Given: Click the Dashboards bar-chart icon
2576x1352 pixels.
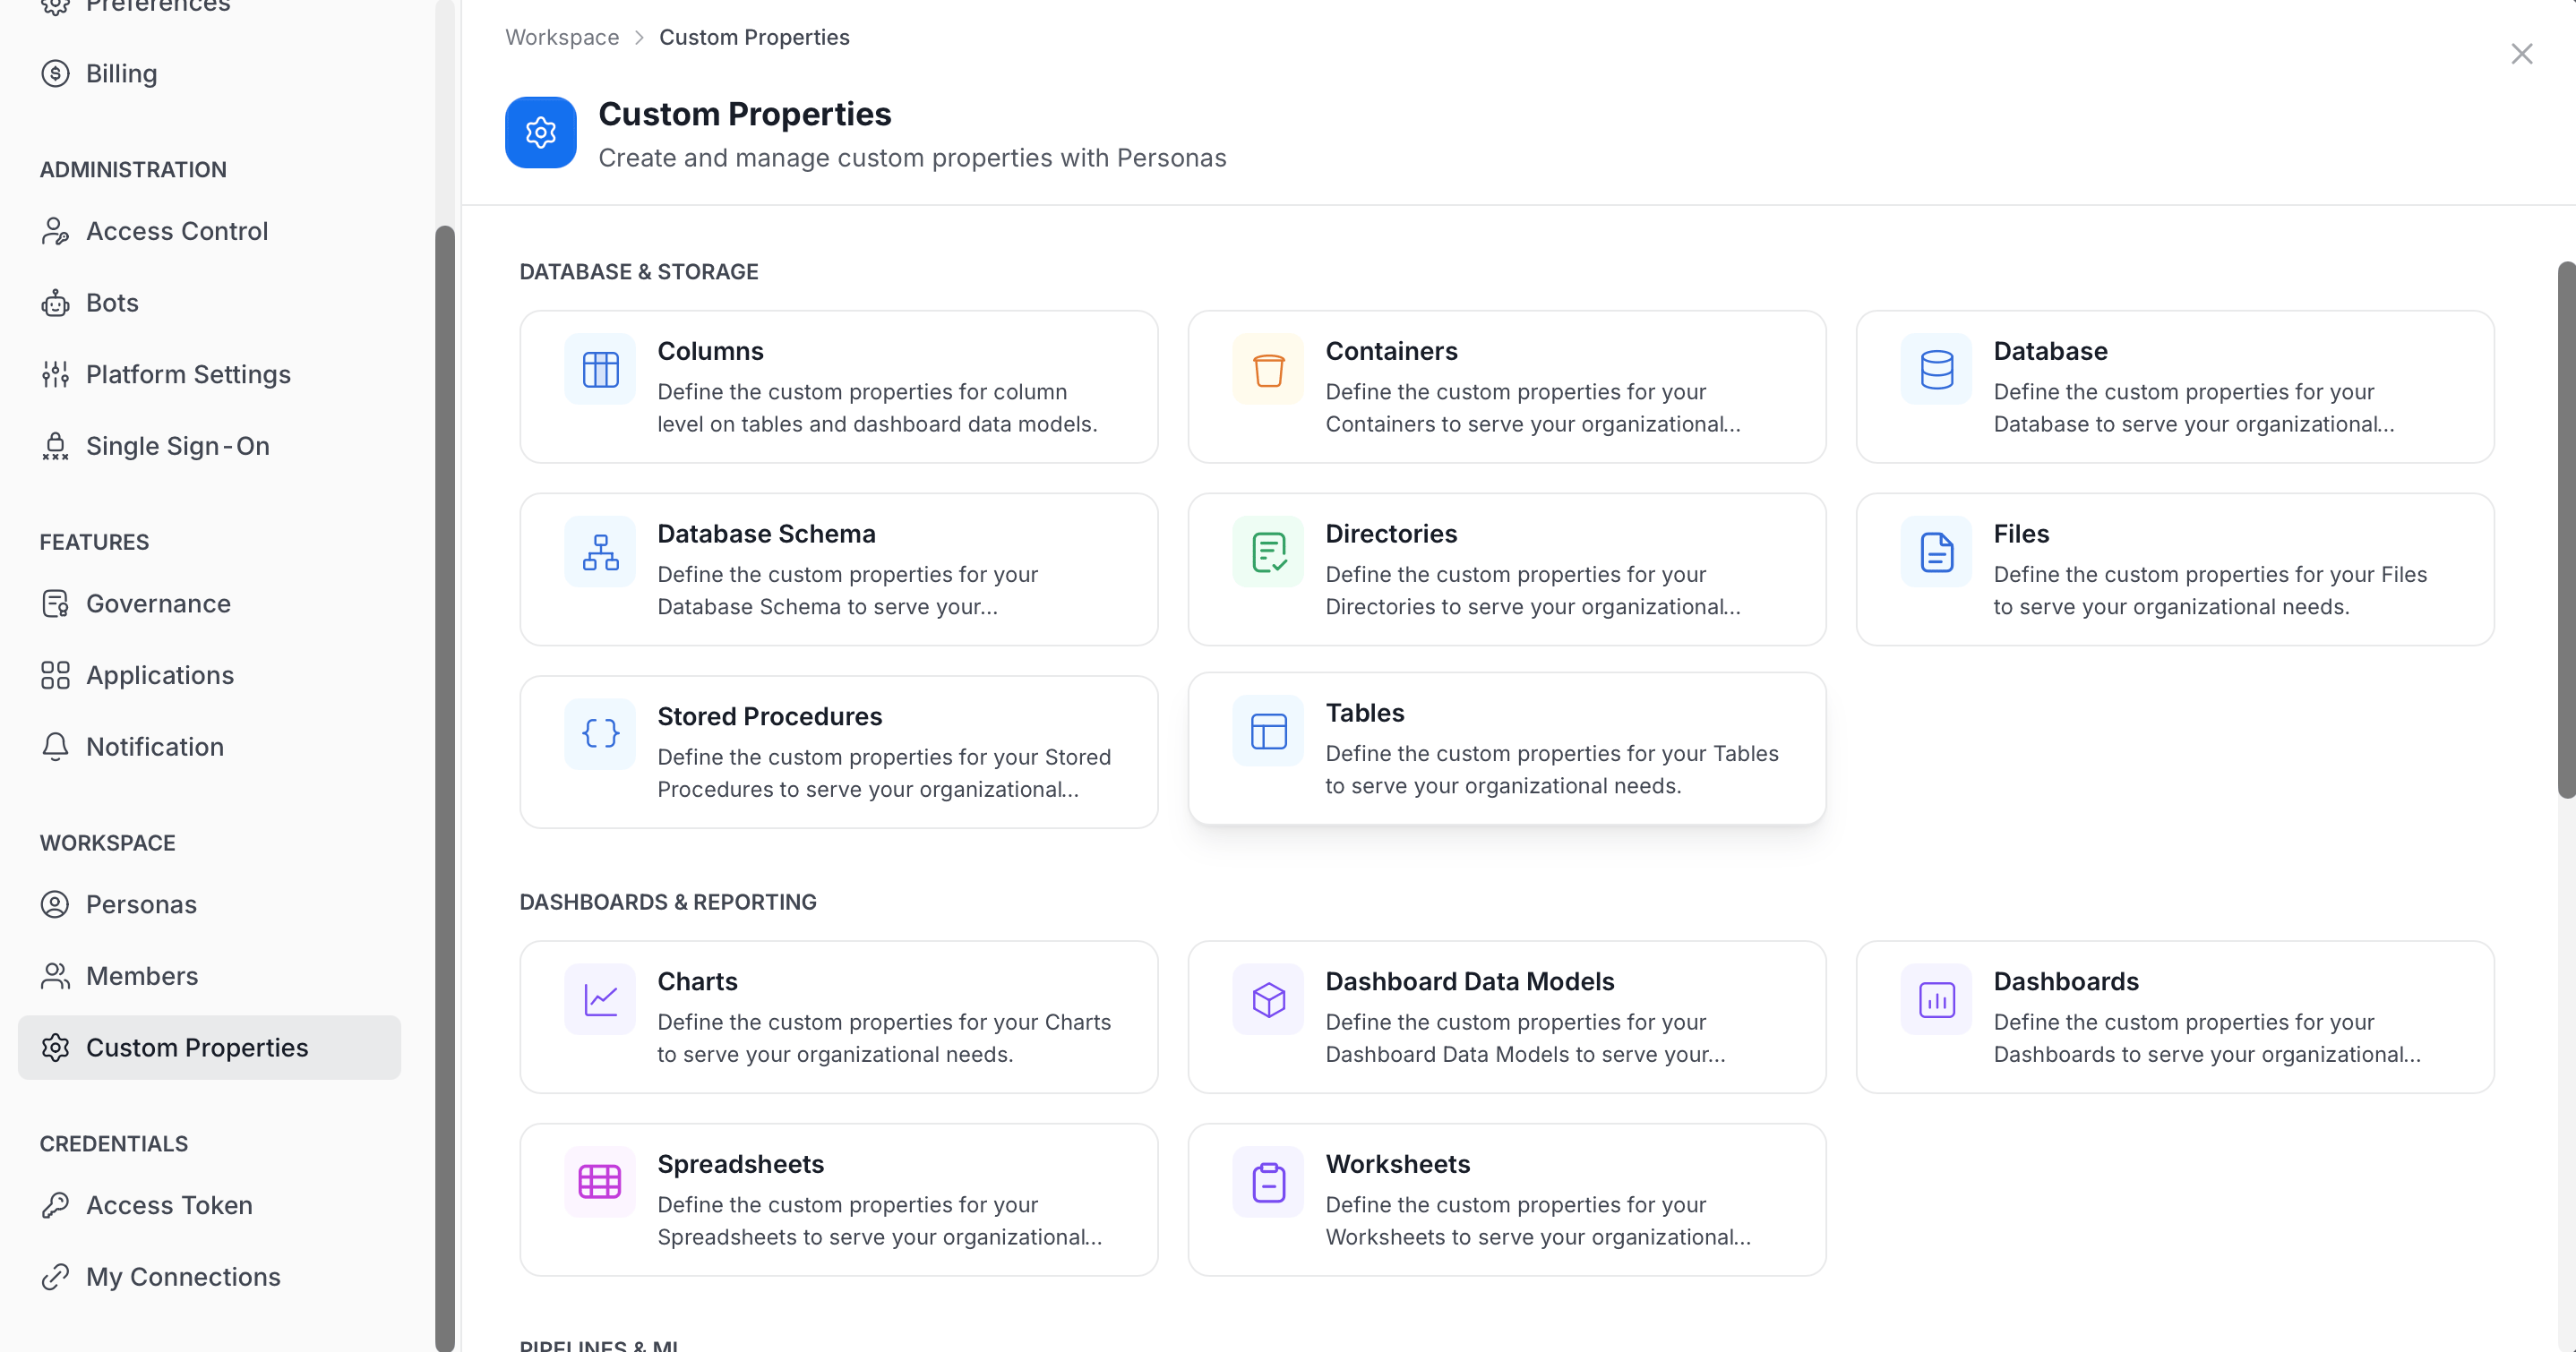Looking at the screenshot, I should point(1936,999).
